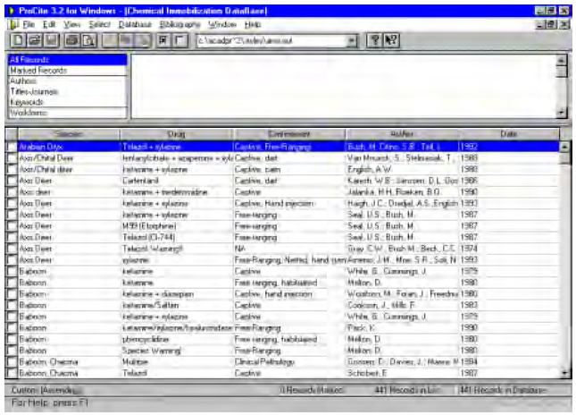The image size is (576, 415).
Task: Select Titles-Journals in the left list
Action: (x=68, y=91)
